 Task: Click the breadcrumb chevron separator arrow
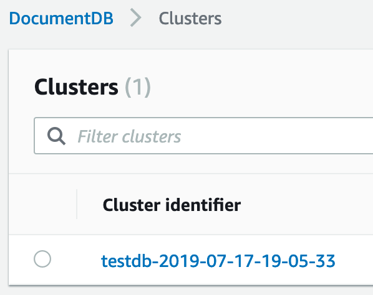(x=136, y=19)
